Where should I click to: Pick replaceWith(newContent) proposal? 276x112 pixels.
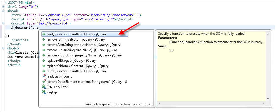pos(78,66)
